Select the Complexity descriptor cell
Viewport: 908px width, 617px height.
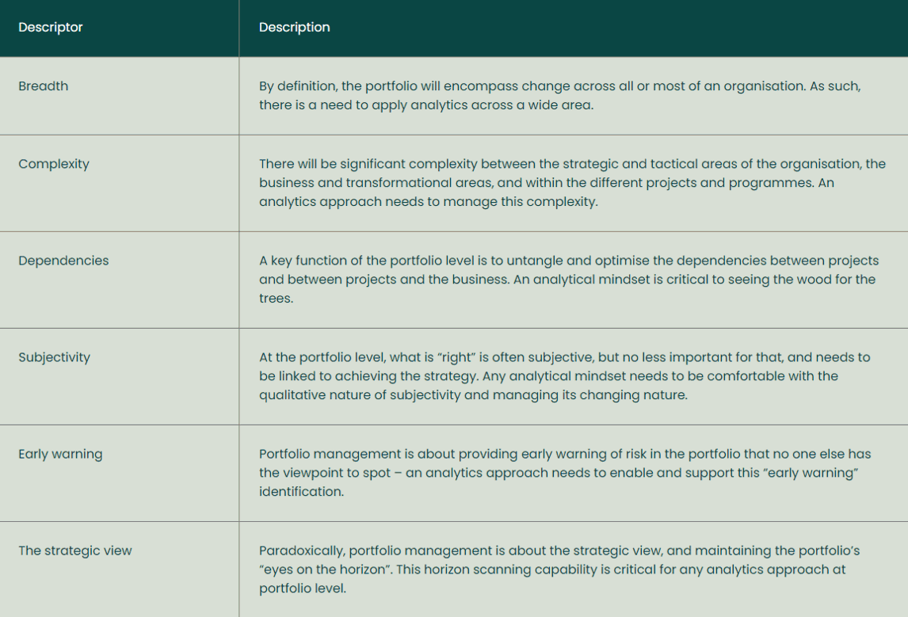click(54, 164)
